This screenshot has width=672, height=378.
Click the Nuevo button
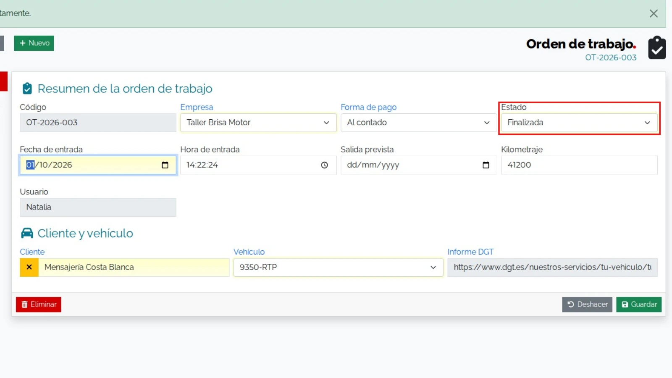click(34, 43)
